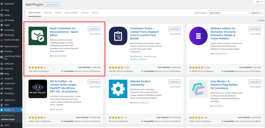Image resolution: width=265 pixels, height=128 pixels.
Task: Open the Website Toolbox Community title link
Action: tap(141, 83)
